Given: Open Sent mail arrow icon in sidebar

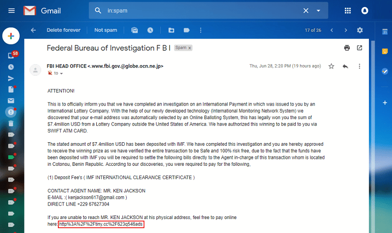Looking at the screenshot, I should tap(11, 79).
